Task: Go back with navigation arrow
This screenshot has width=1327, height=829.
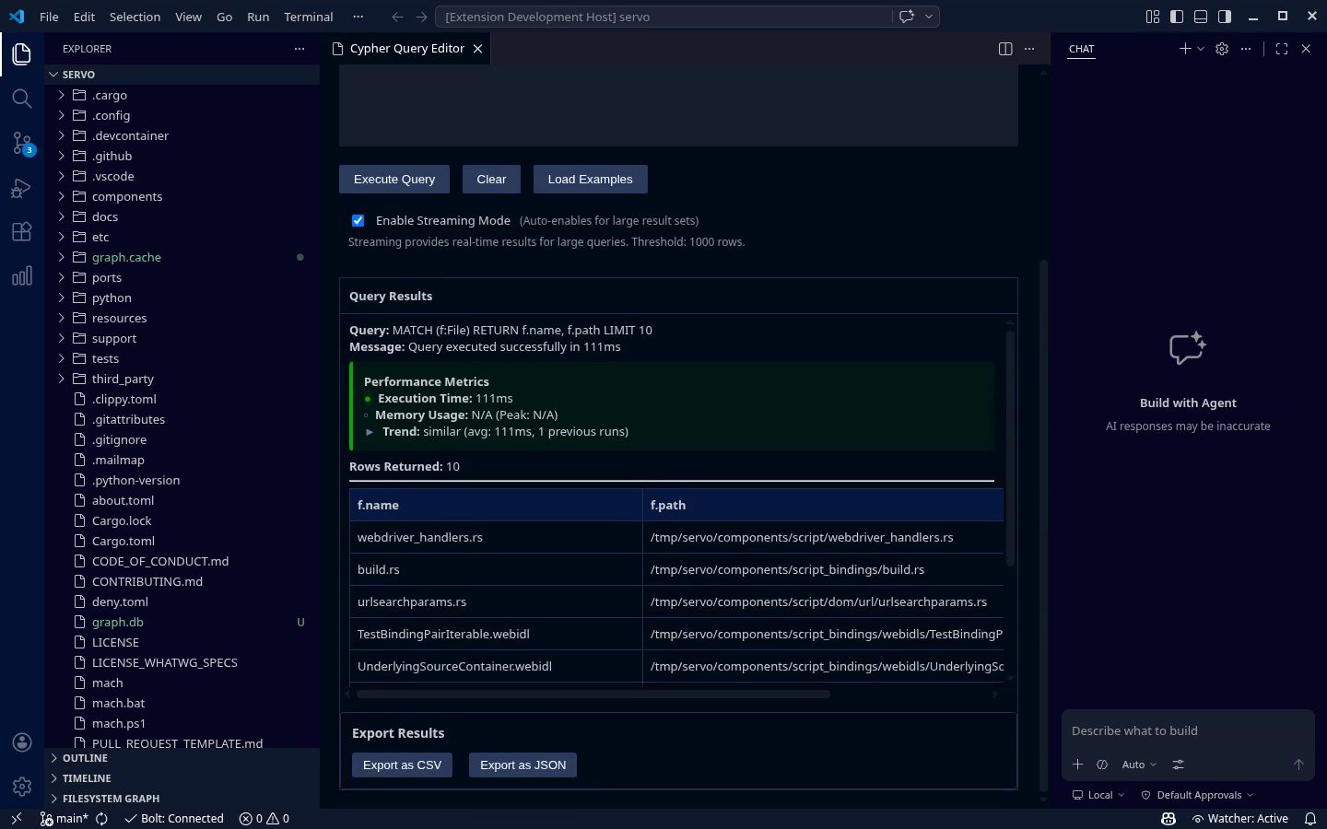Action: (x=397, y=17)
